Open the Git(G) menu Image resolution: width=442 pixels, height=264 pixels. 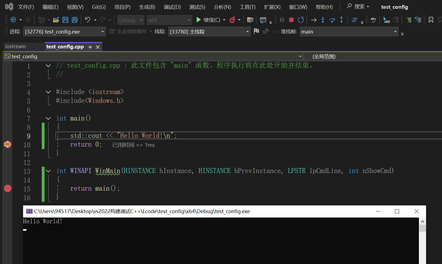[99, 7]
